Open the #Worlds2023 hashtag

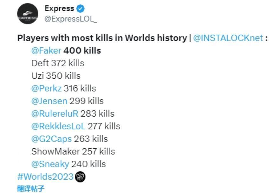click(x=46, y=177)
